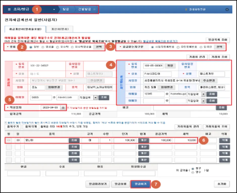
Task: Click the 품목추가 button
Action: tap(13, 127)
